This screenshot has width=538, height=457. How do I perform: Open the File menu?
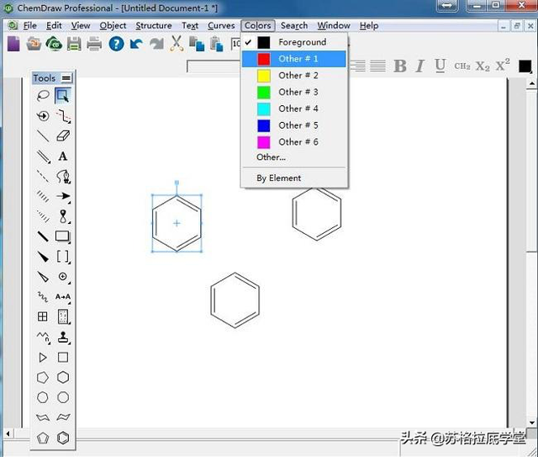[29, 26]
